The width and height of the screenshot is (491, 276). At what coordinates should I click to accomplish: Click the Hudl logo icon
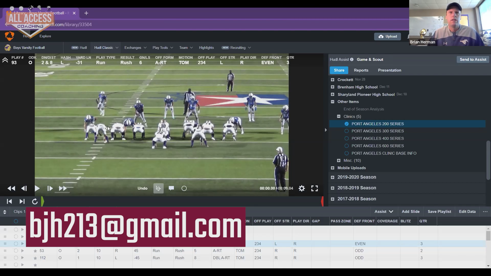(x=9, y=36)
